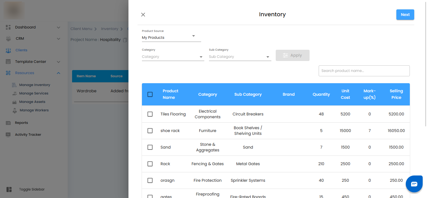The height and width of the screenshot is (198, 428).
Task: Click the Inventory breadcrumb link
Action: (109, 29)
